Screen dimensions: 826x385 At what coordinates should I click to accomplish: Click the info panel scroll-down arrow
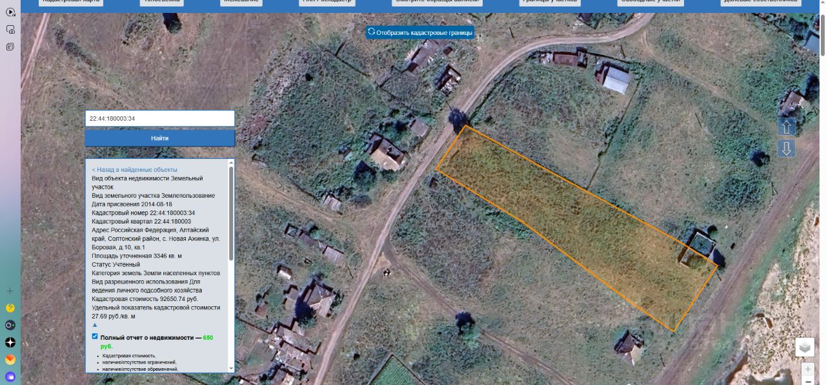pos(231,369)
